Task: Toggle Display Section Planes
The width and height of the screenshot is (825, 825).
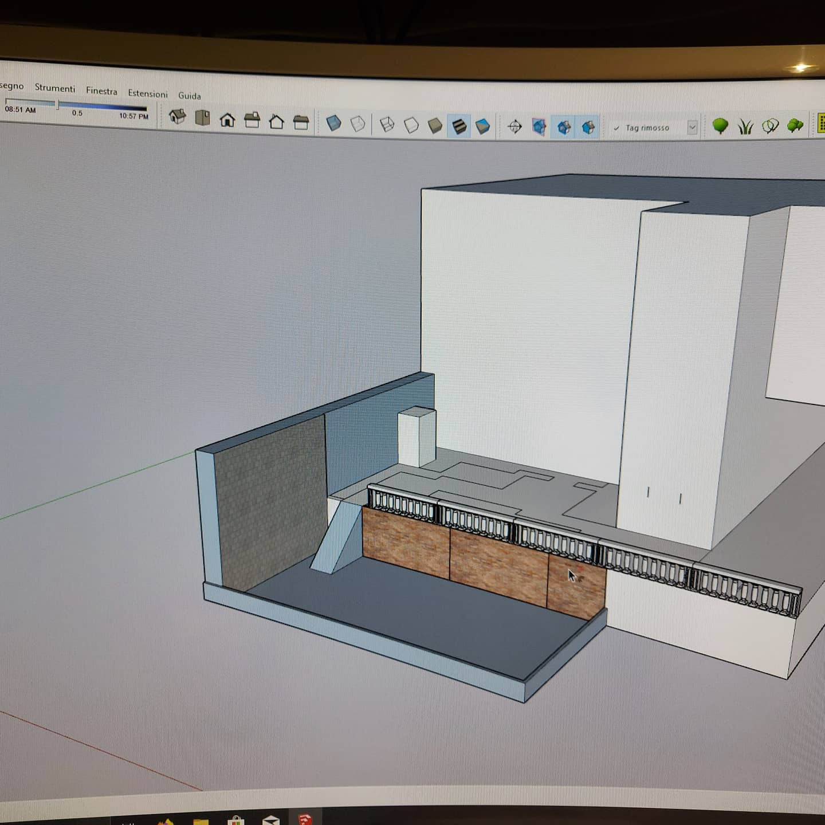Action: [539, 127]
